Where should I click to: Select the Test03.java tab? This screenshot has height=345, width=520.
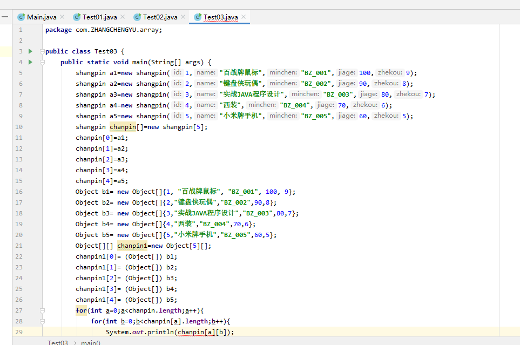point(220,17)
